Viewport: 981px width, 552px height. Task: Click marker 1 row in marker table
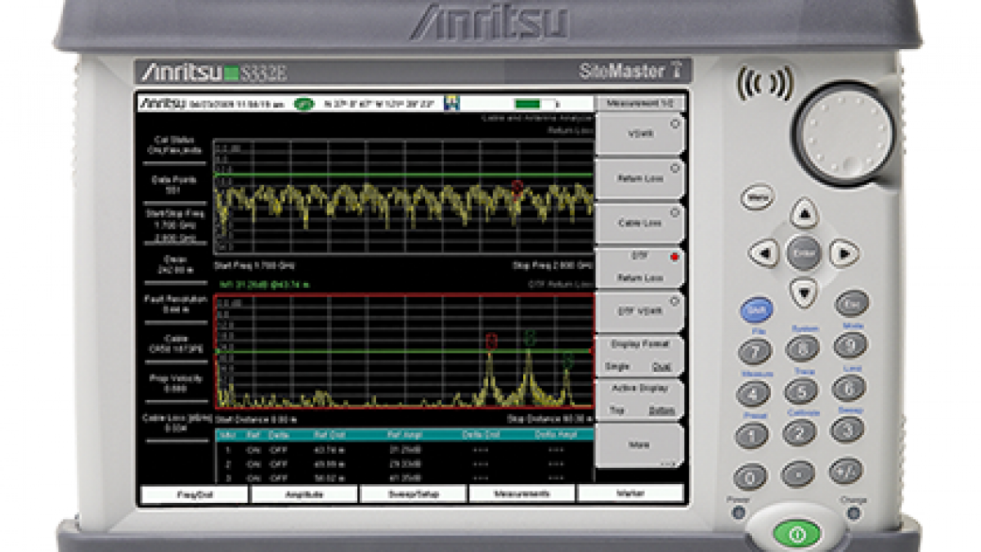pyautogui.click(x=405, y=450)
